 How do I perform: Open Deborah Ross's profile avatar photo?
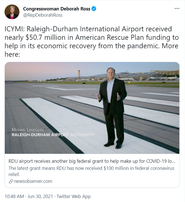point(12,12)
